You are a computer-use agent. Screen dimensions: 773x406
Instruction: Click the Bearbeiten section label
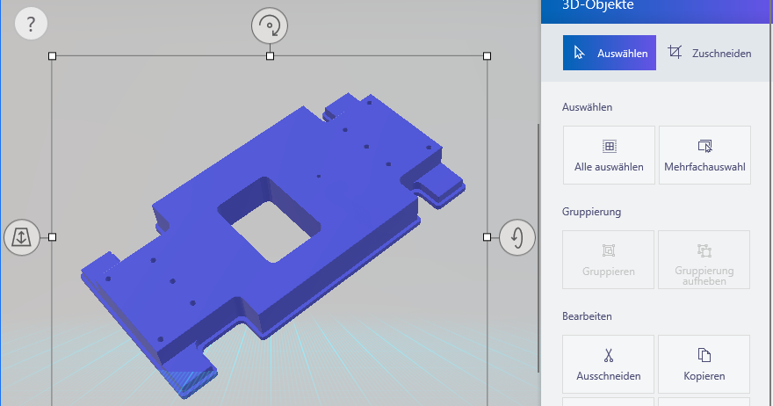[x=587, y=316]
